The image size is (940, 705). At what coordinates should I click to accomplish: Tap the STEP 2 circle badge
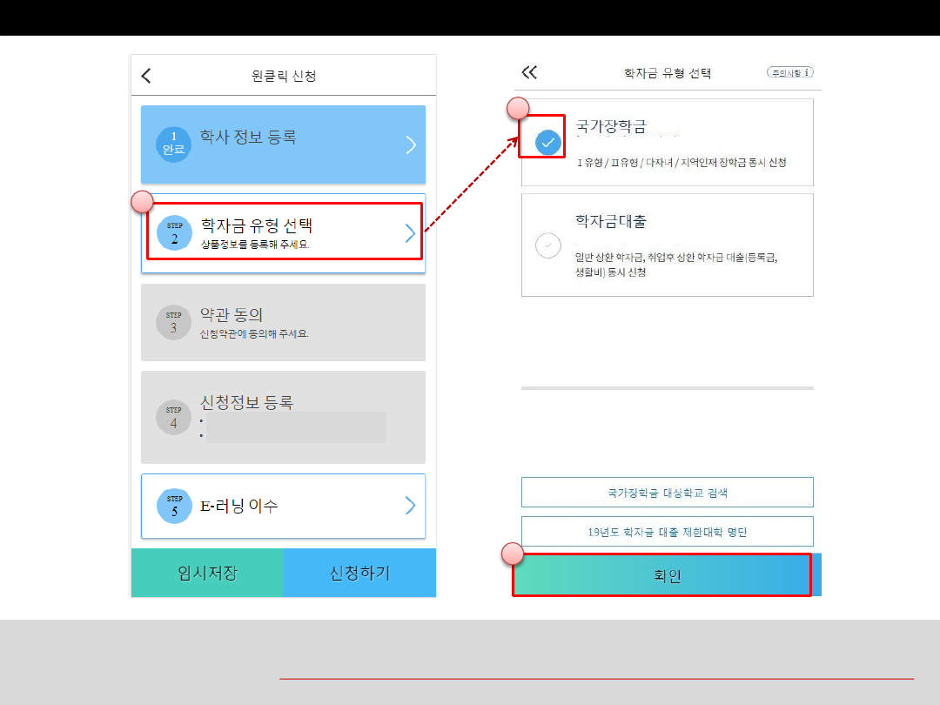tap(174, 232)
